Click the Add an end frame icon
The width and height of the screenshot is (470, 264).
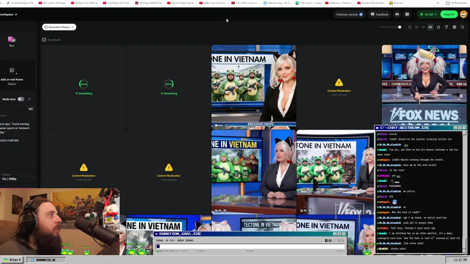[12, 70]
